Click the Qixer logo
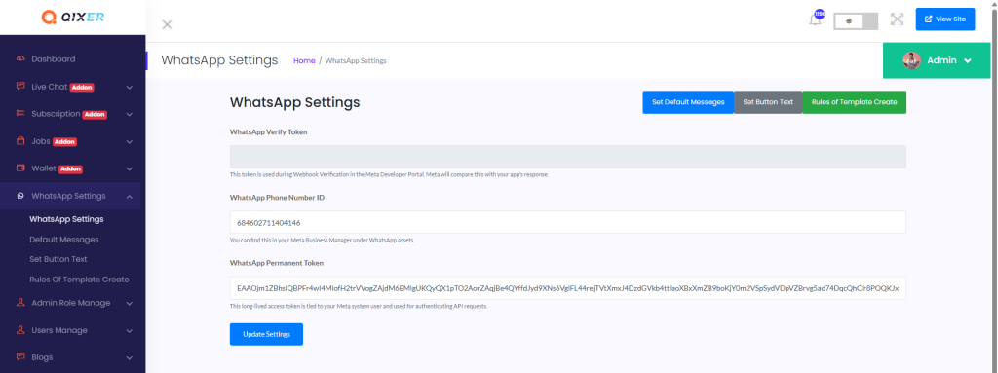Viewport: 998px width, 373px height. (x=72, y=18)
